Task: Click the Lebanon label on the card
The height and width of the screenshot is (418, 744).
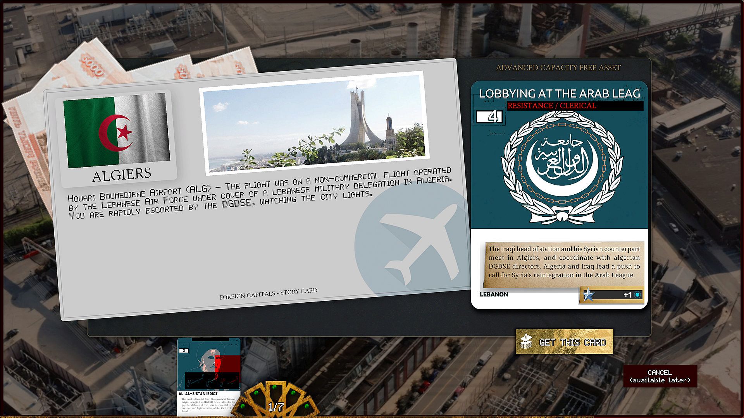Action: 494,295
